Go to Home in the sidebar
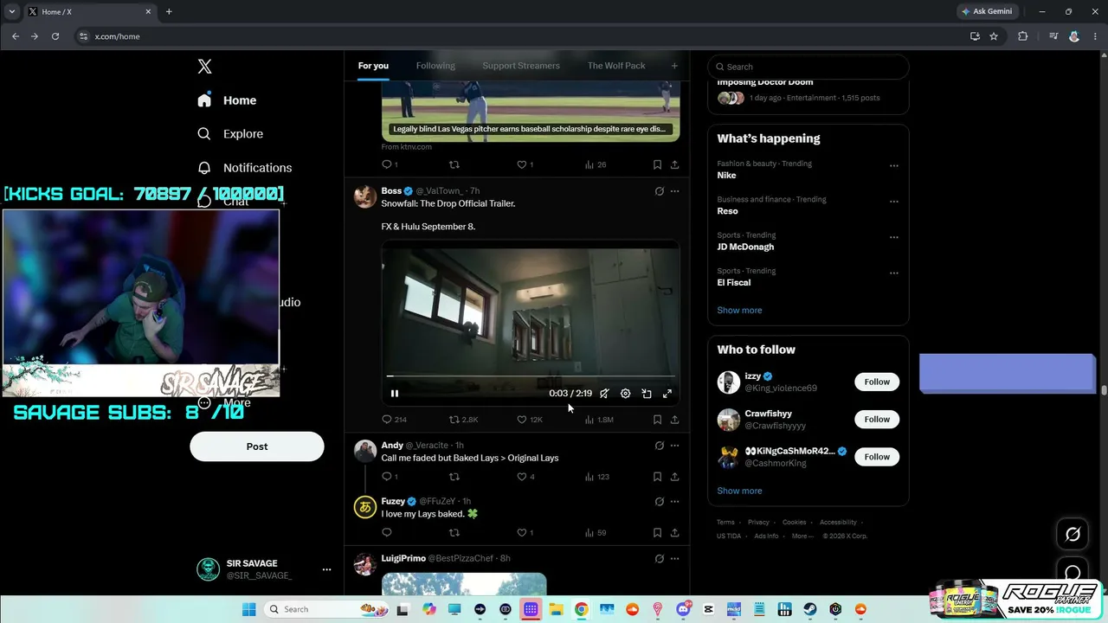This screenshot has height=623, width=1108. (x=227, y=100)
